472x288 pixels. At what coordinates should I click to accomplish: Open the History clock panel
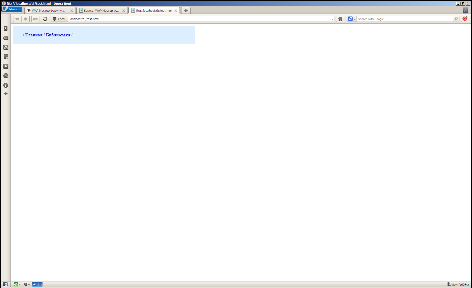pos(6,76)
